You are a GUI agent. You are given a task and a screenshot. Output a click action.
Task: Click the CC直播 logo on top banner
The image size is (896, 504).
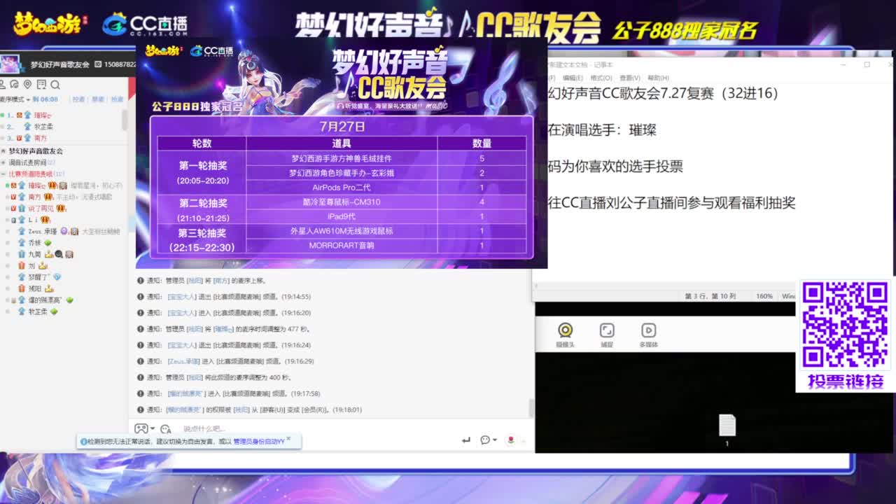(145, 25)
